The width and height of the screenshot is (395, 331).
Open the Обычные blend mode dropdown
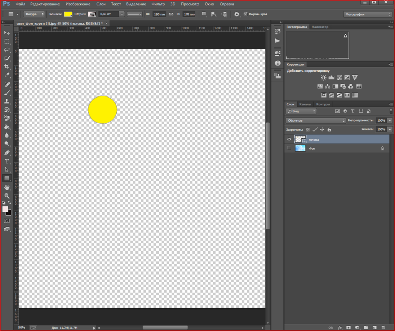[x=316, y=121]
